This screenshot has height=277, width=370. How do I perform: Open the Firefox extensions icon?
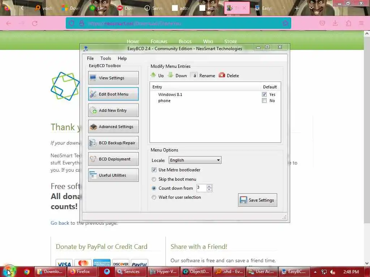(348, 23)
